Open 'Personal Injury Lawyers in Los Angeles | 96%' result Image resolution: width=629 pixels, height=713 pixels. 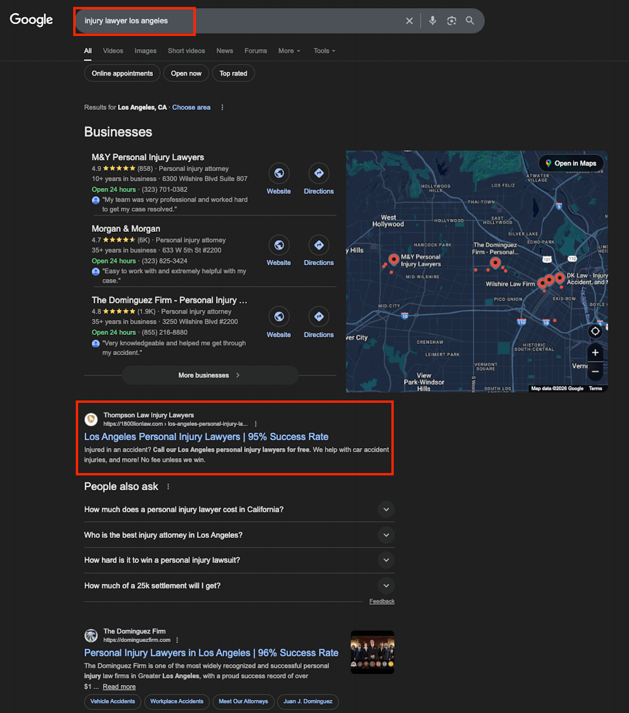click(x=211, y=653)
